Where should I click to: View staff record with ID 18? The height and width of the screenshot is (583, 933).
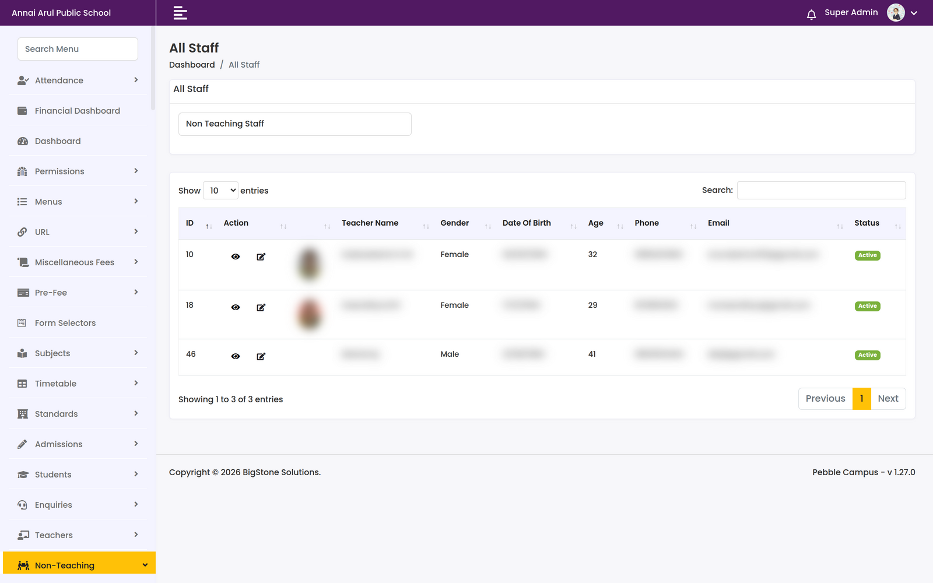tap(236, 307)
